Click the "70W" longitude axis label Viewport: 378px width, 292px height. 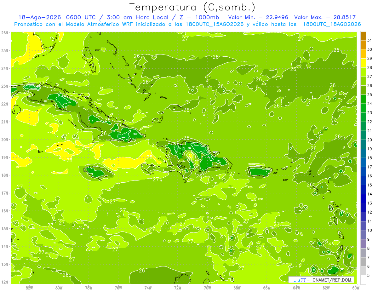pyautogui.click(x=207, y=288)
